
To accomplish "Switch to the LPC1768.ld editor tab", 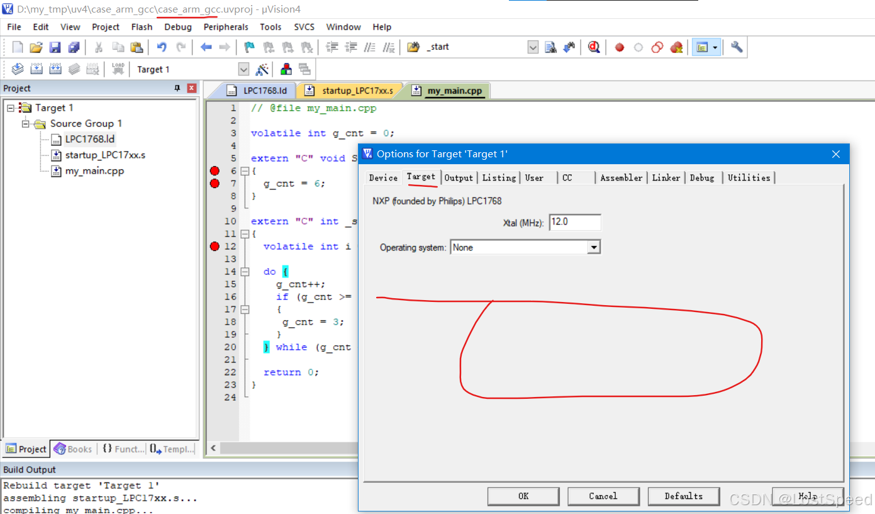I will pos(259,91).
